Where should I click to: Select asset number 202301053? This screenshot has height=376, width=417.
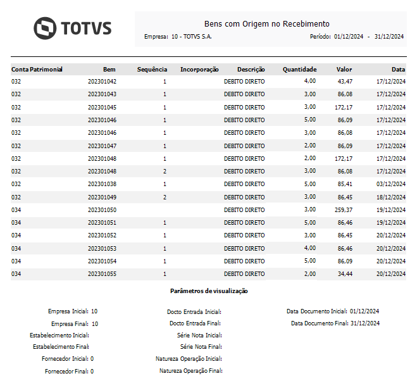pyautogui.click(x=102, y=249)
